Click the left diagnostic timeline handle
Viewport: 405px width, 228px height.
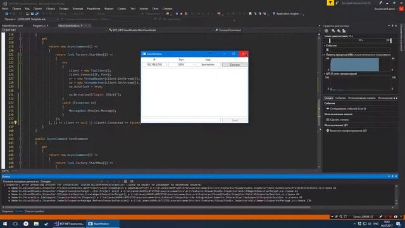(x=330, y=41)
